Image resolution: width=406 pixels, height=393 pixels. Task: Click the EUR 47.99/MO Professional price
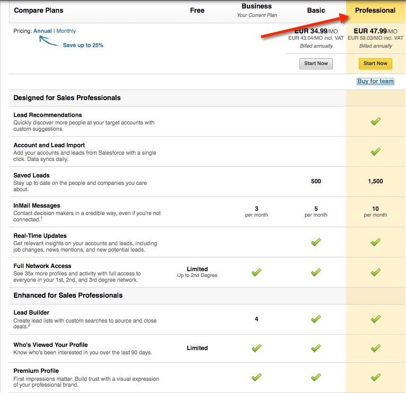tap(375, 31)
